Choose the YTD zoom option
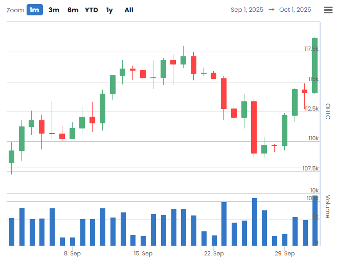This screenshot has width=337, height=260. tap(92, 10)
